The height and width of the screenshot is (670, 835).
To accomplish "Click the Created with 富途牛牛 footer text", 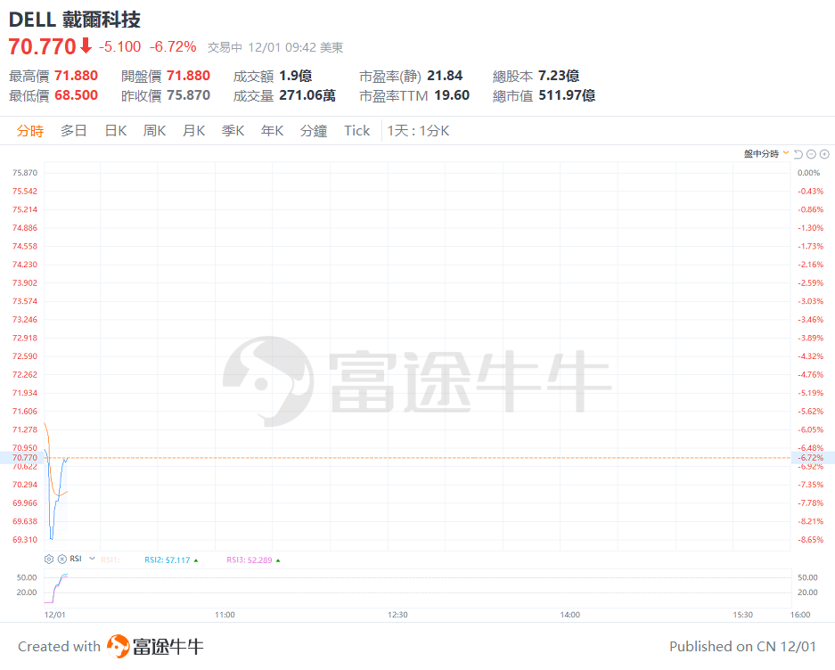I will (111, 646).
